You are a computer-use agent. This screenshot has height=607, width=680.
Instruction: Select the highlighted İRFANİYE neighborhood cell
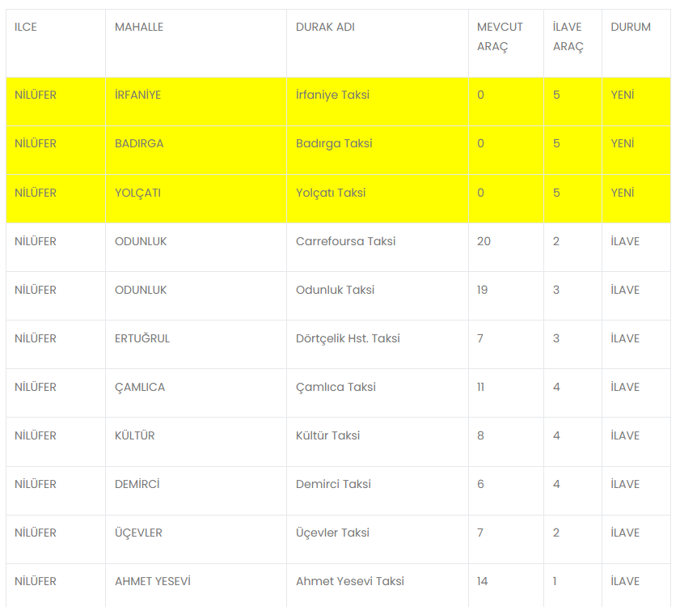point(137,95)
